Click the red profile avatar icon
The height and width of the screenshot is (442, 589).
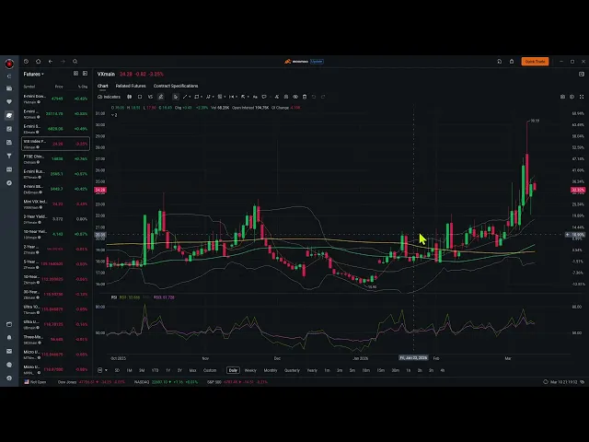point(9,64)
